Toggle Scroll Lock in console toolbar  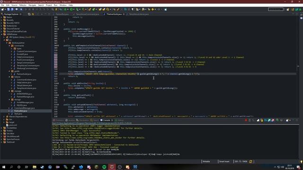[262, 120]
